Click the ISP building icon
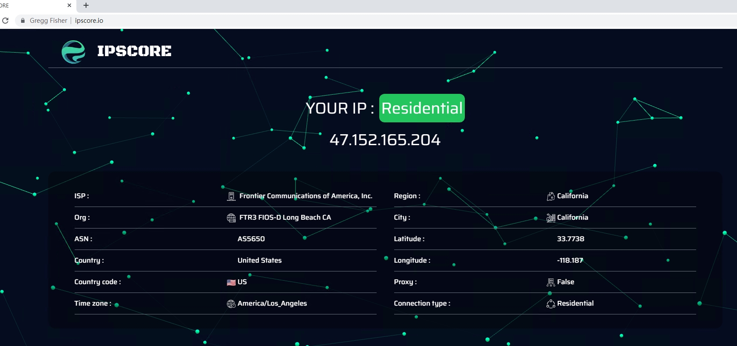This screenshot has height=346, width=737. (231, 196)
